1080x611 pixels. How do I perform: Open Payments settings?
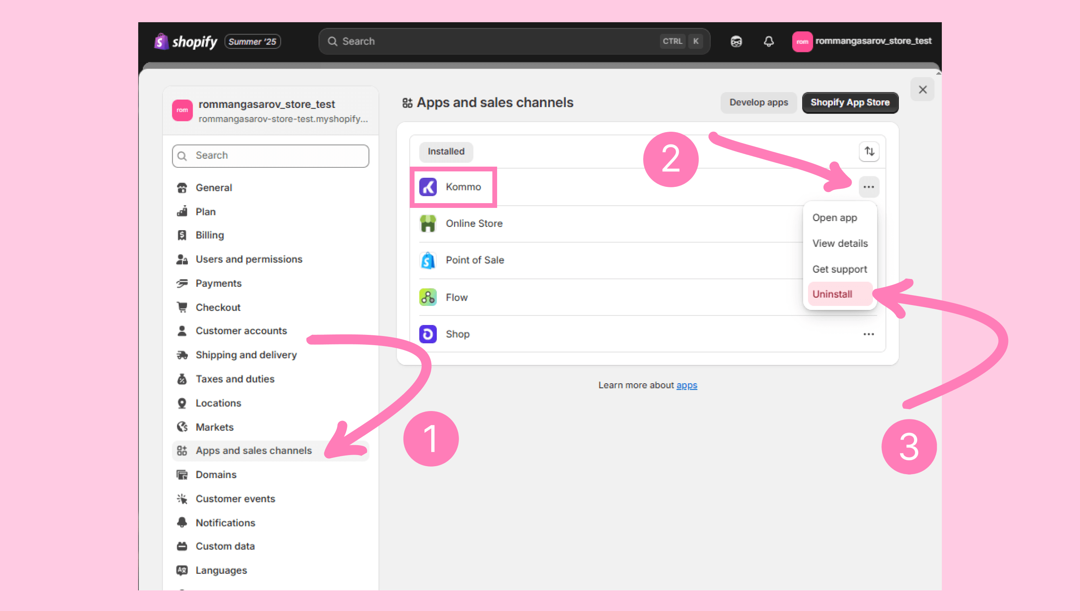[270, 283]
